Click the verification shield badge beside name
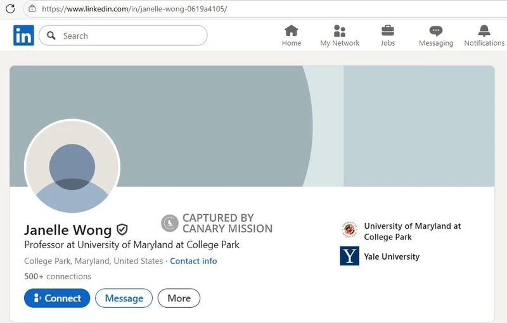The height and width of the screenshot is (323, 507). click(x=122, y=230)
